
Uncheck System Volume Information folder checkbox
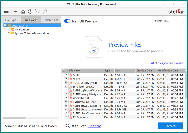[8, 33]
